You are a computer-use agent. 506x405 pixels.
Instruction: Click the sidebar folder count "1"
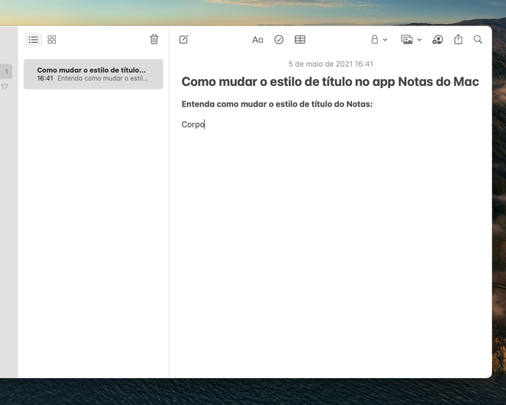coord(6,71)
